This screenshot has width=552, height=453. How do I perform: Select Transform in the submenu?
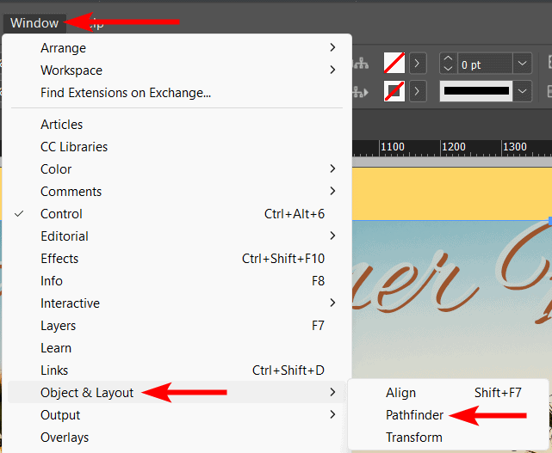click(414, 438)
